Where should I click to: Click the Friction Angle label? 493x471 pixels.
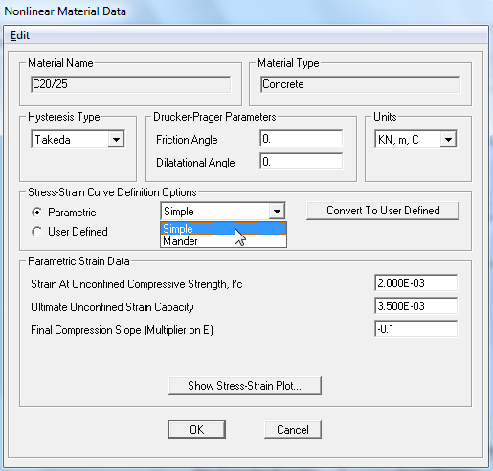pyautogui.click(x=187, y=140)
